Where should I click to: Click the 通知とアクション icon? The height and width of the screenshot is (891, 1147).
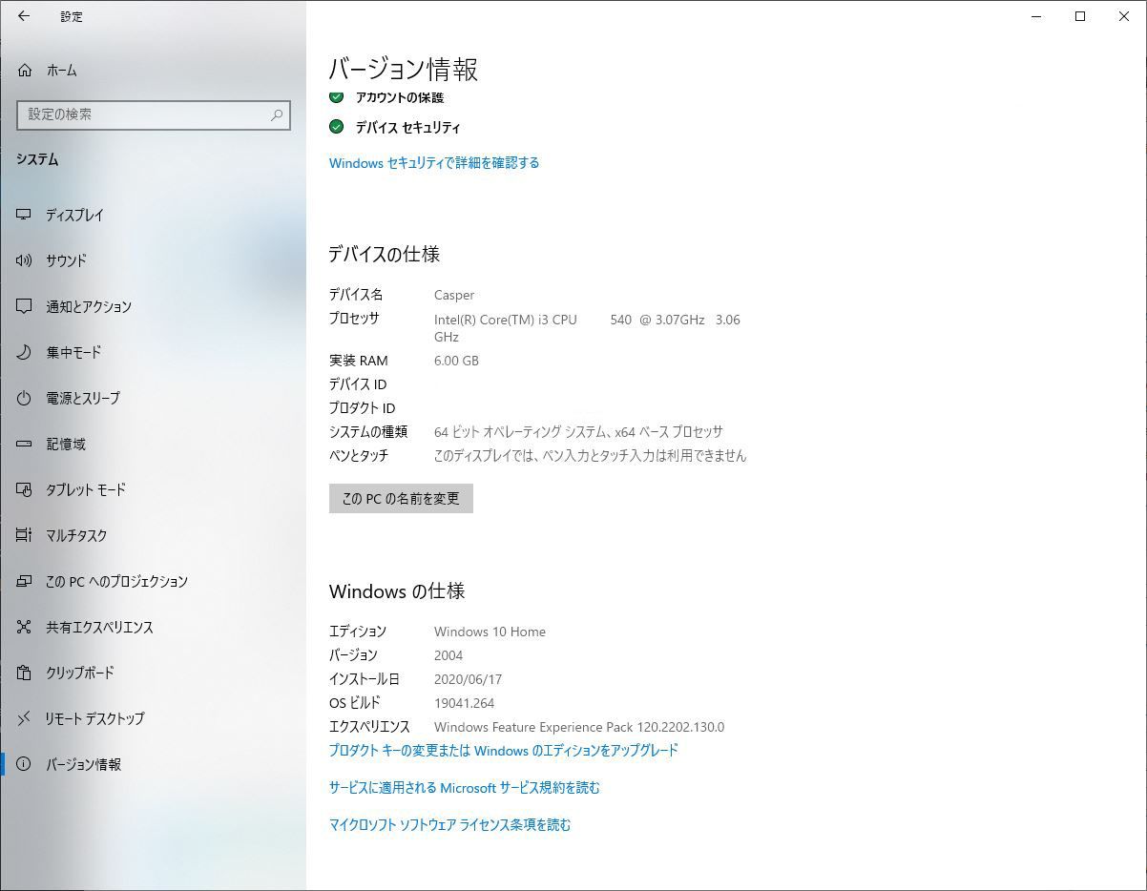tap(25, 306)
